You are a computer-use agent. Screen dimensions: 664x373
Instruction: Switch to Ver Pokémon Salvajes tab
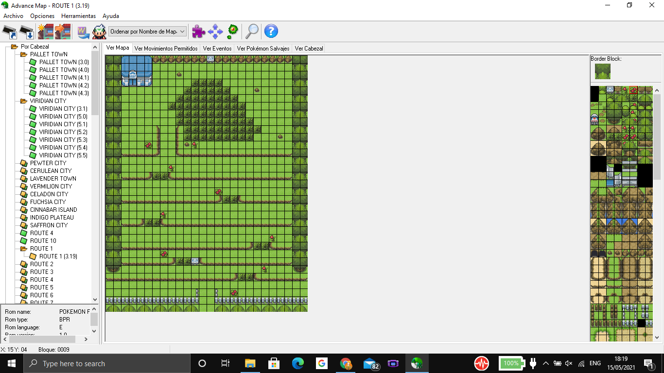coord(263,49)
